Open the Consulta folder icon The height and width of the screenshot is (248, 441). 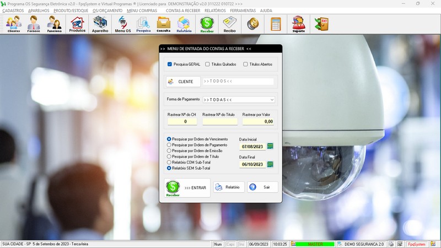point(163,24)
